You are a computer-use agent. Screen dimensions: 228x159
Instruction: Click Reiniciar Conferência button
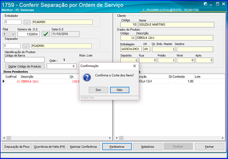(84, 147)
